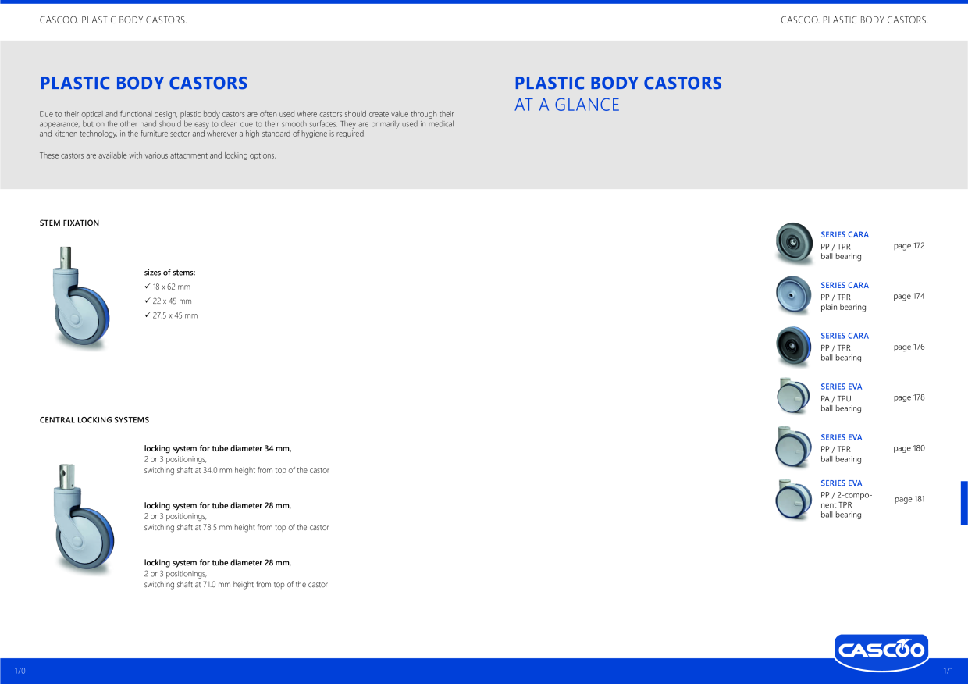Viewport: 968px width, 684px height.
Task: Open the link 'page 178'
Action: click(909, 398)
